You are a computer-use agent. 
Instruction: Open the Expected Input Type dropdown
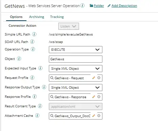tap(76, 68)
